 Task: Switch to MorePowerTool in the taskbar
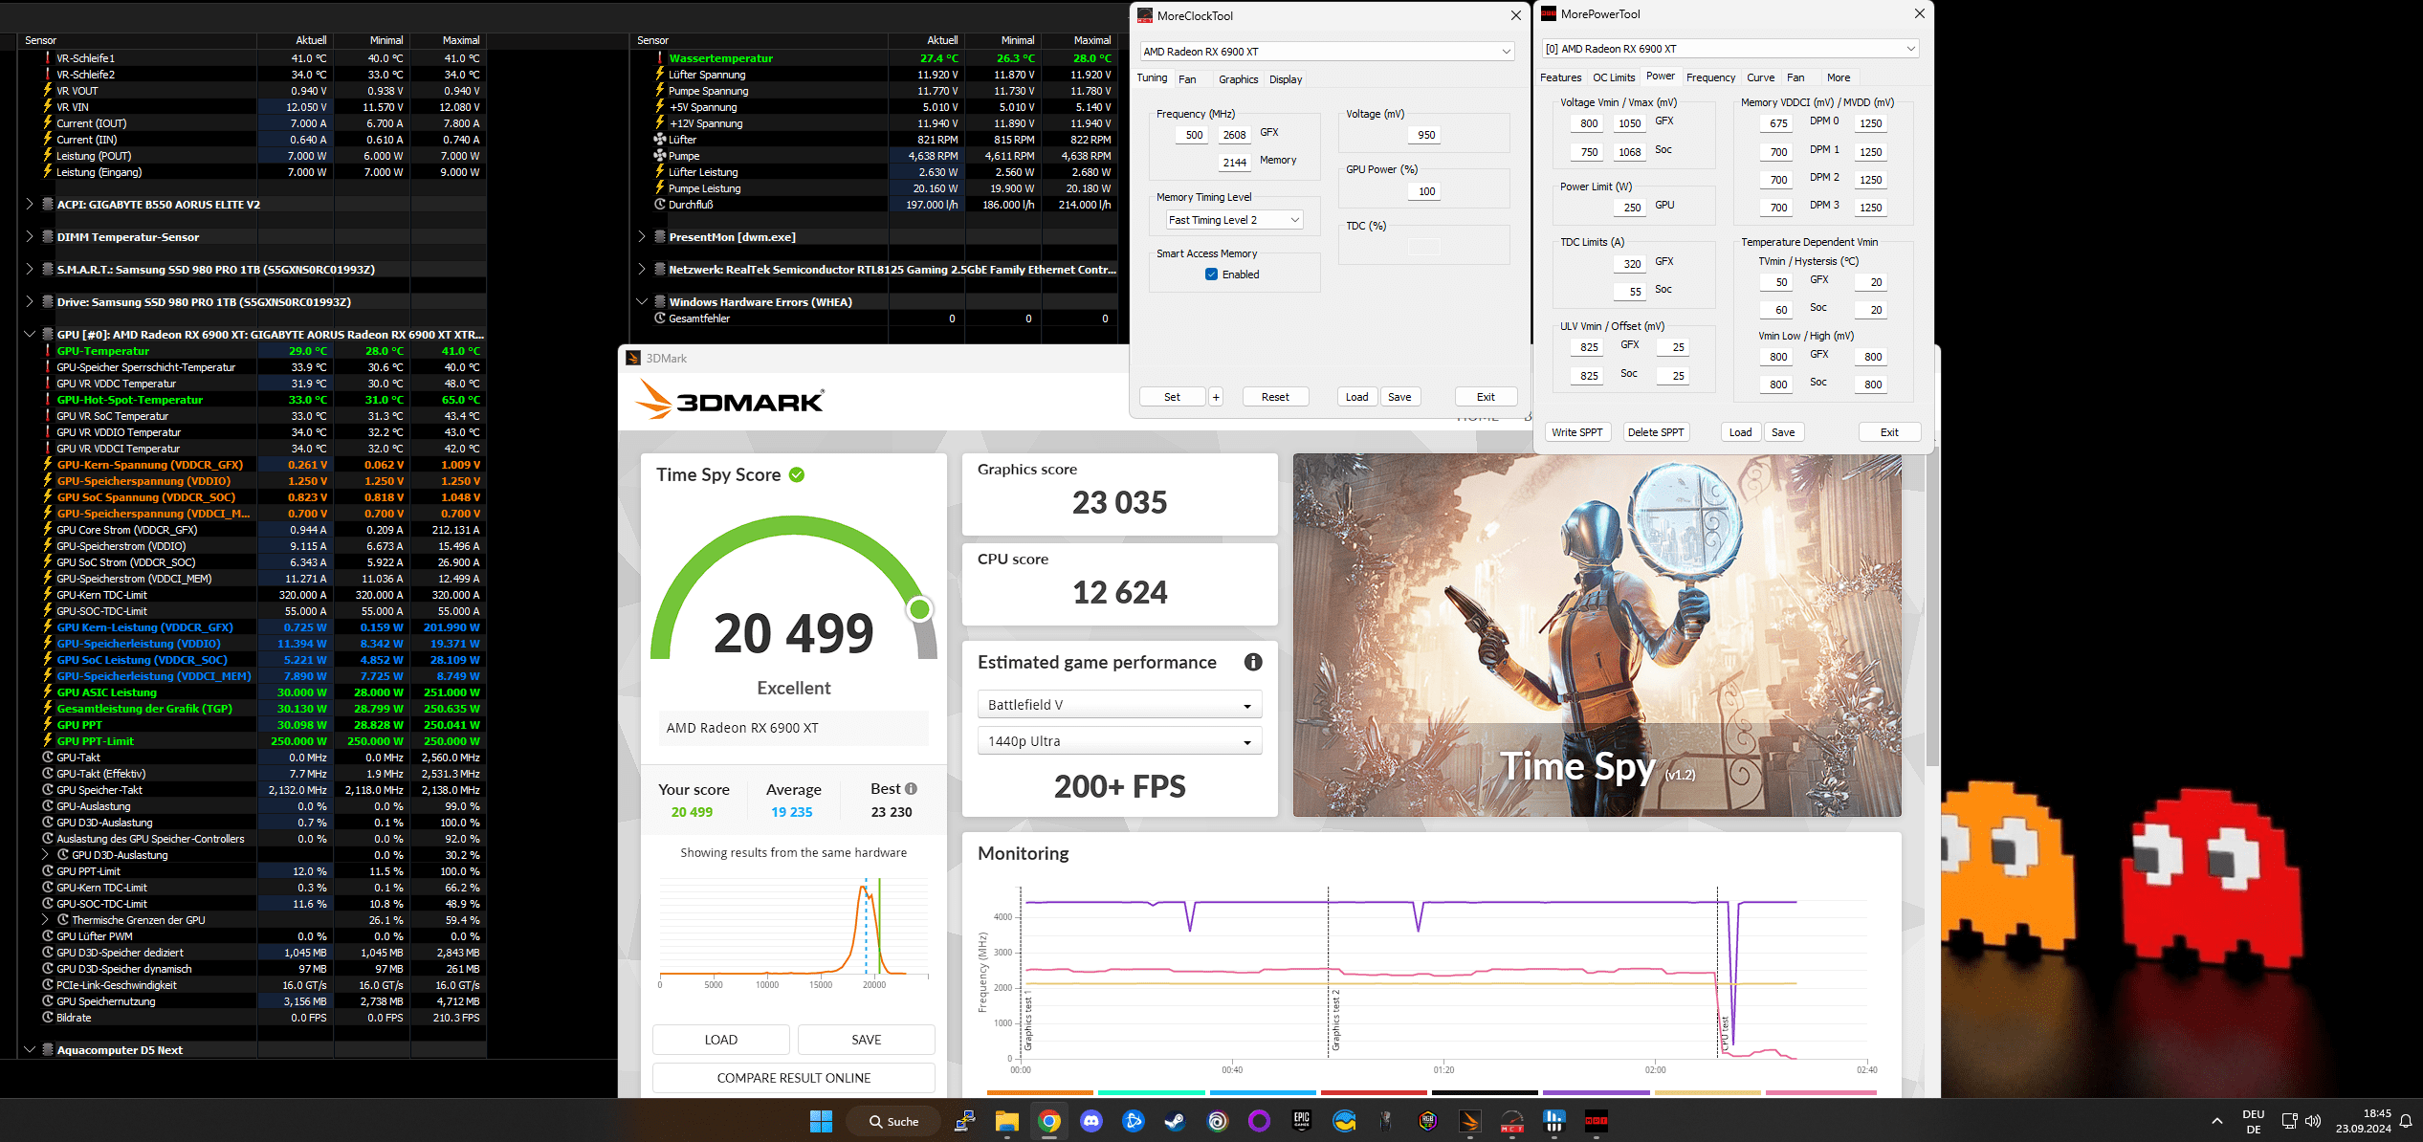coord(1597,1121)
